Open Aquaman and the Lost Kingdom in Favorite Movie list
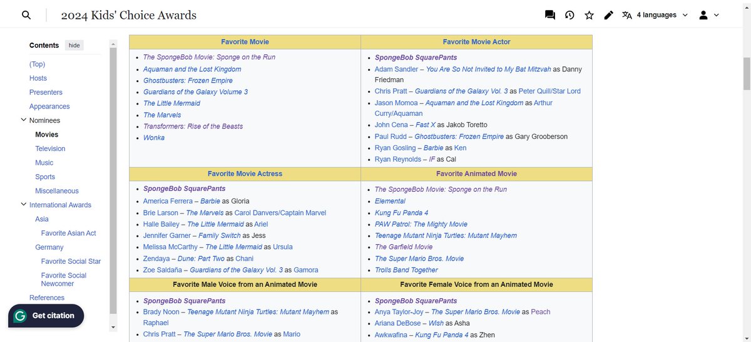The height and width of the screenshot is (342, 751). click(192, 69)
